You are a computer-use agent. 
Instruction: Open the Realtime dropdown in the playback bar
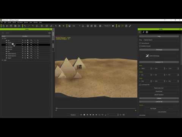click(73, 115)
